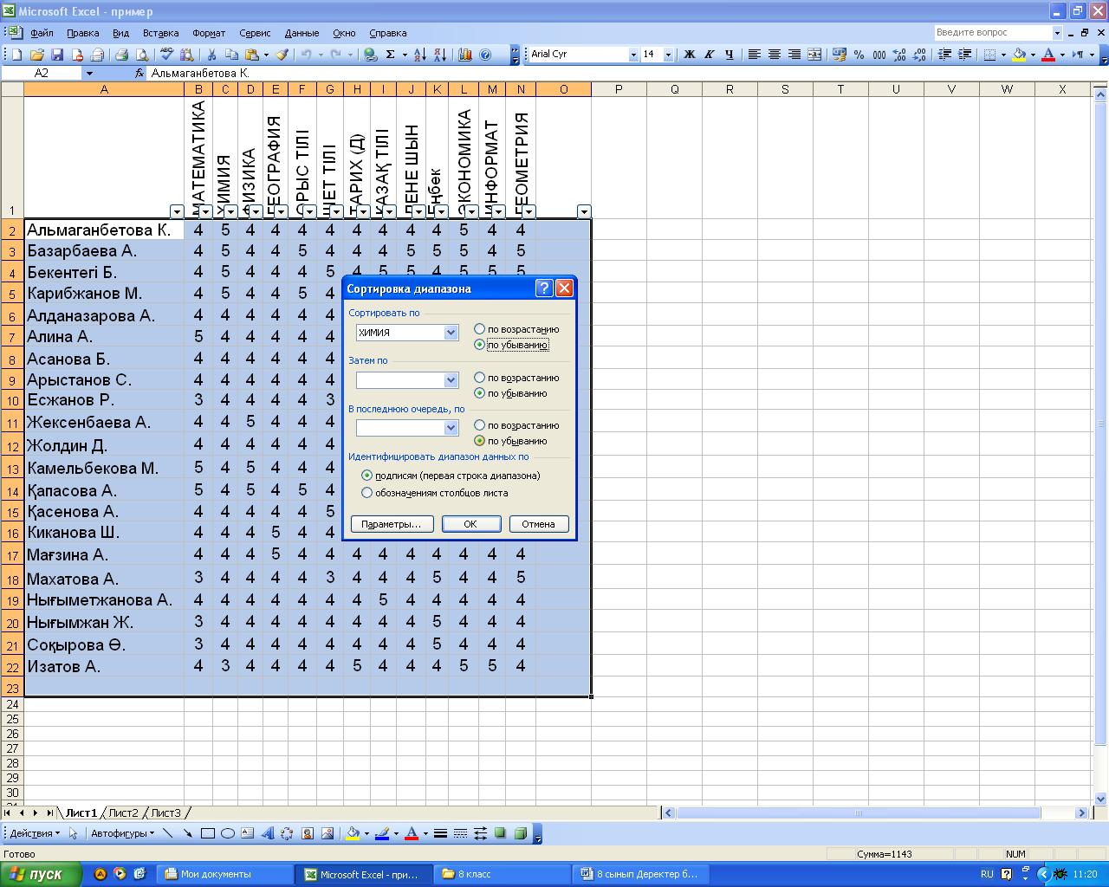Open autofilter arrow in column O header
1109x887 pixels.
click(x=584, y=211)
